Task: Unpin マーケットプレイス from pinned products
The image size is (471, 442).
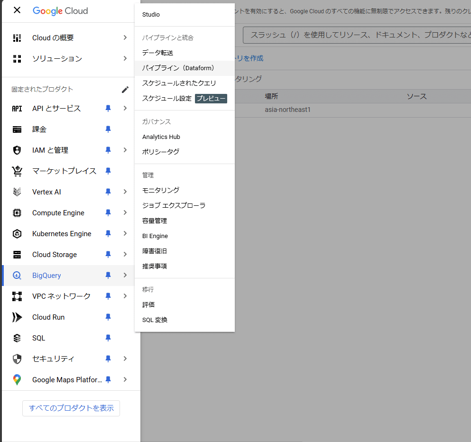Action: tap(108, 171)
